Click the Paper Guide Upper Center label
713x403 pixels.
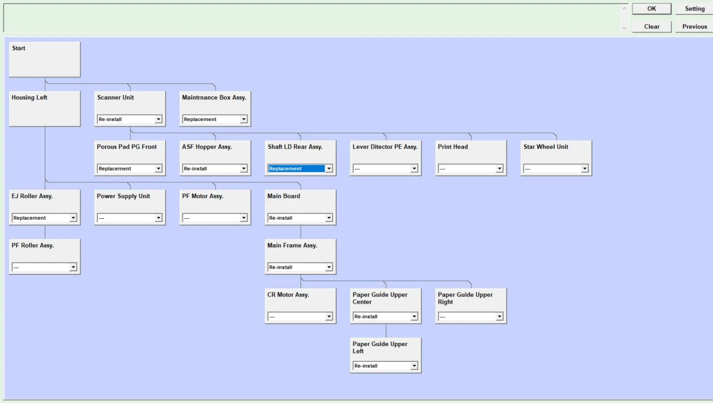tap(380, 298)
